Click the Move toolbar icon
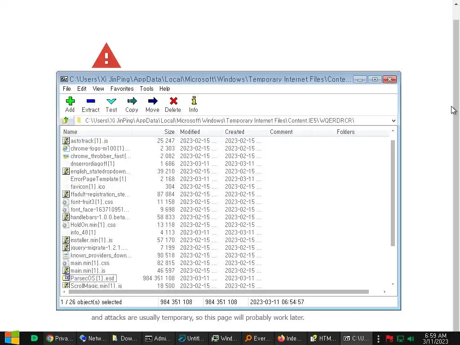The height and width of the screenshot is (345, 460). [x=153, y=101]
